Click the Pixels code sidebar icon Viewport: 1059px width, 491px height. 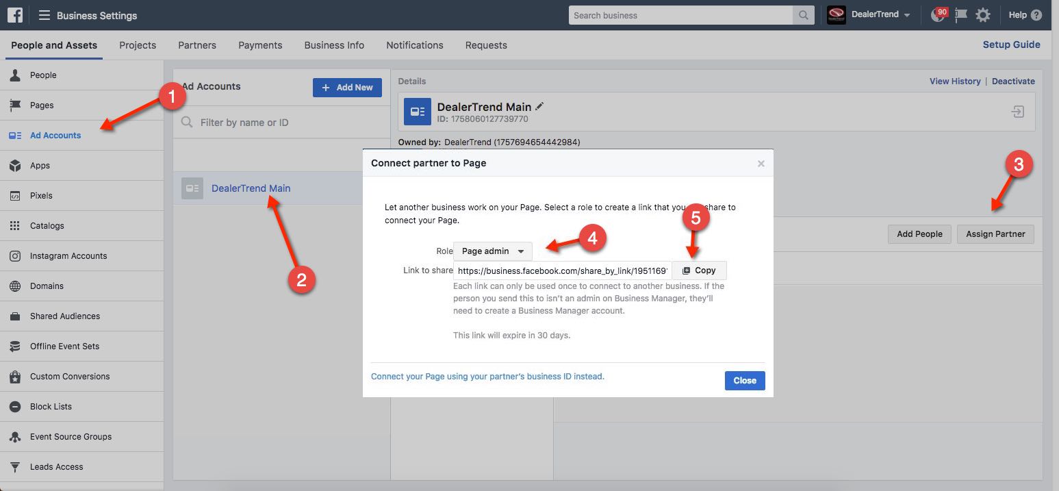(x=15, y=196)
